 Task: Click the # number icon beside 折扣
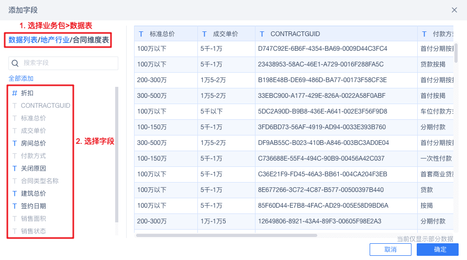[15, 93]
